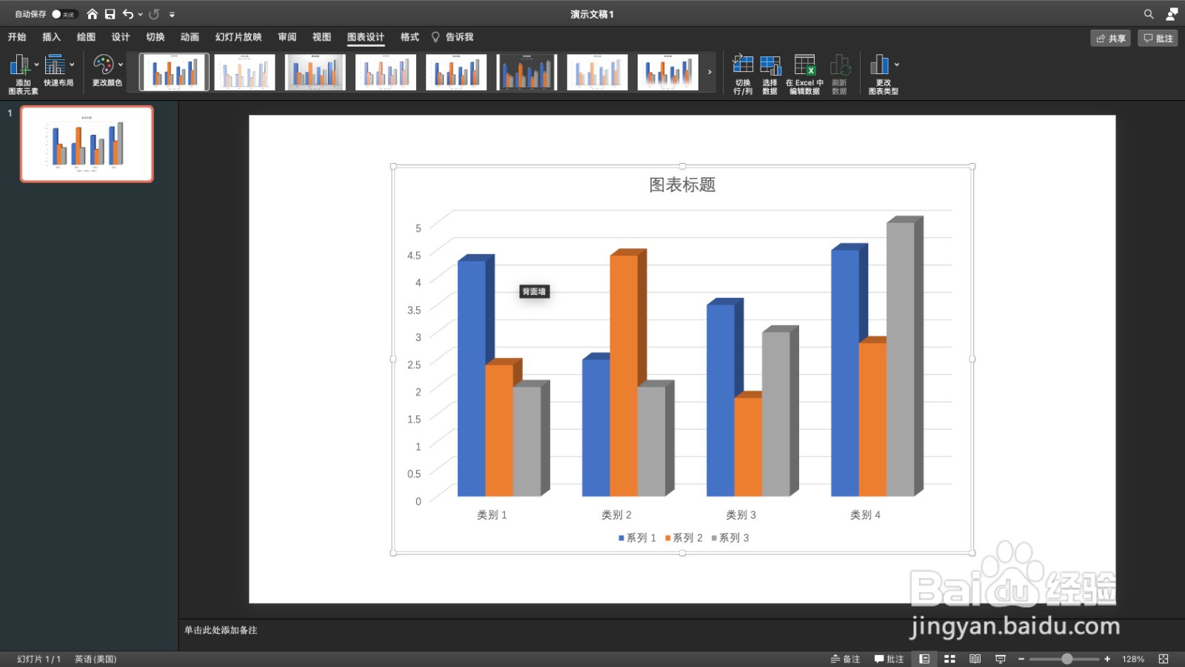This screenshot has width=1185, height=667.
Task: Click the 系列 1 legend entry
Action: (x=637, y=538)
